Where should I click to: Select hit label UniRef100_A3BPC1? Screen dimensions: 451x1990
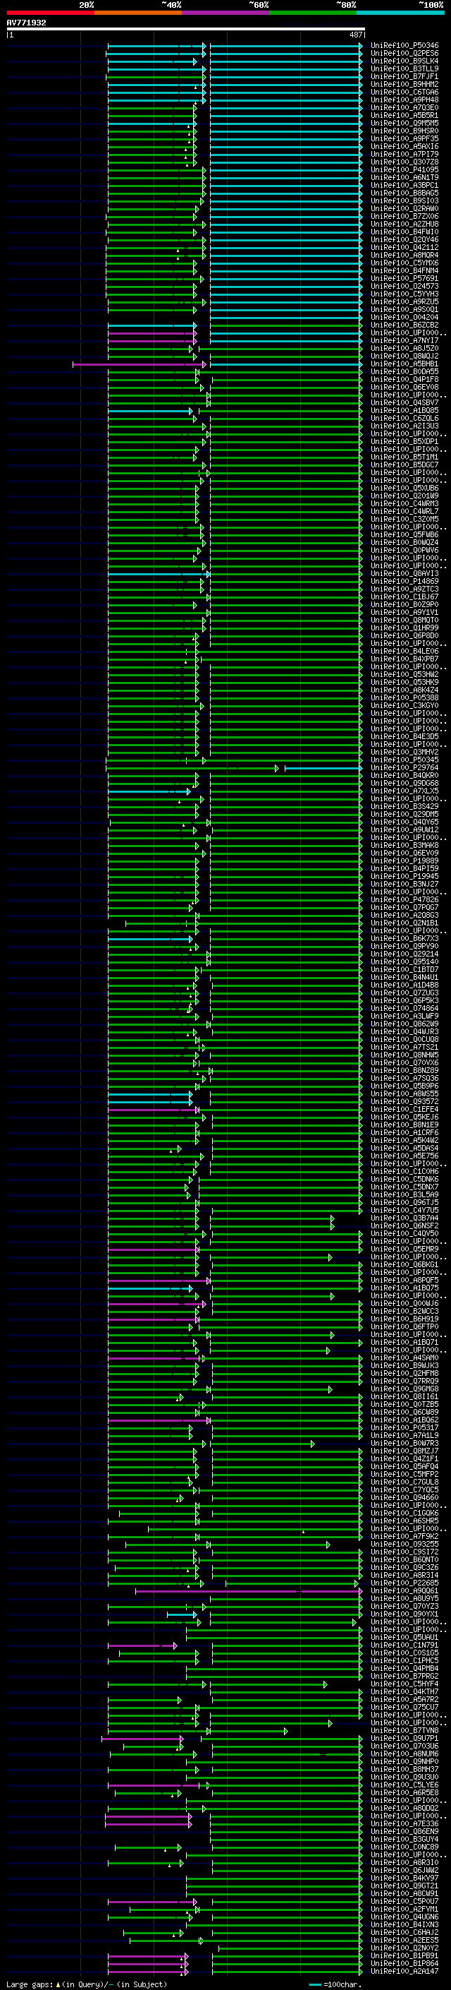[x=404, y=186]
